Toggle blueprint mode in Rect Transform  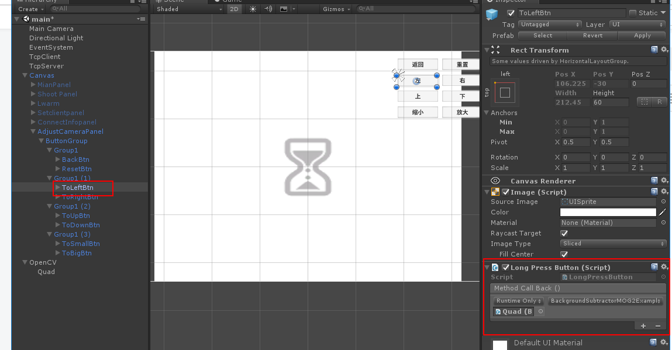click(644, 102)
